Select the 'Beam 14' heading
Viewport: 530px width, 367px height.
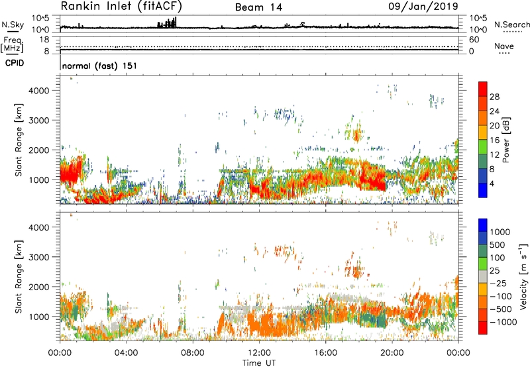coord(258,7)
